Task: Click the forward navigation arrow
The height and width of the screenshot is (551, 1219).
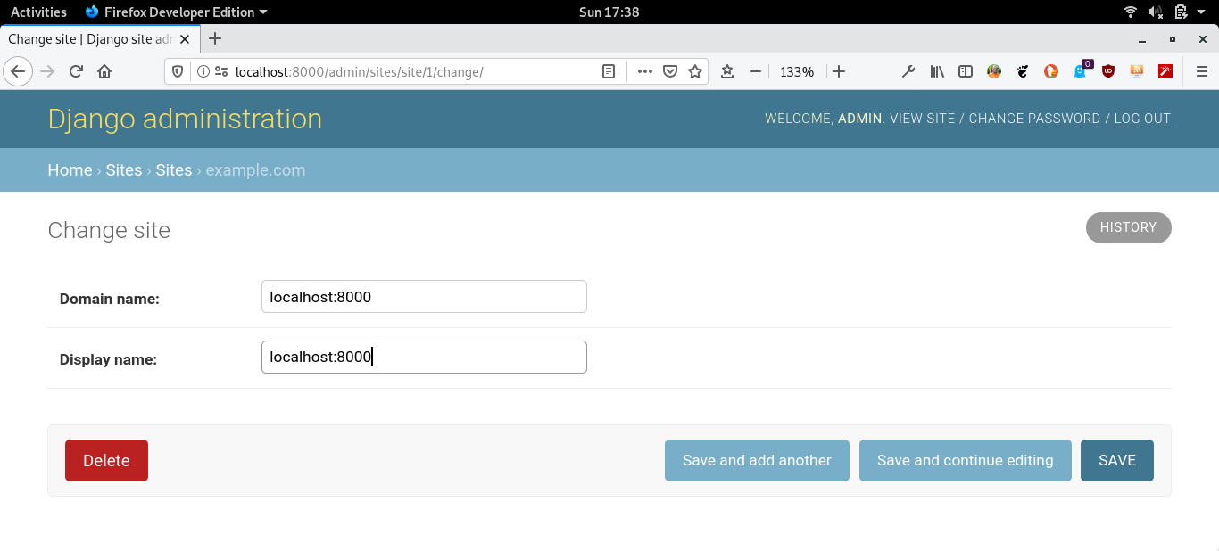Action: [x=48, y=71]
